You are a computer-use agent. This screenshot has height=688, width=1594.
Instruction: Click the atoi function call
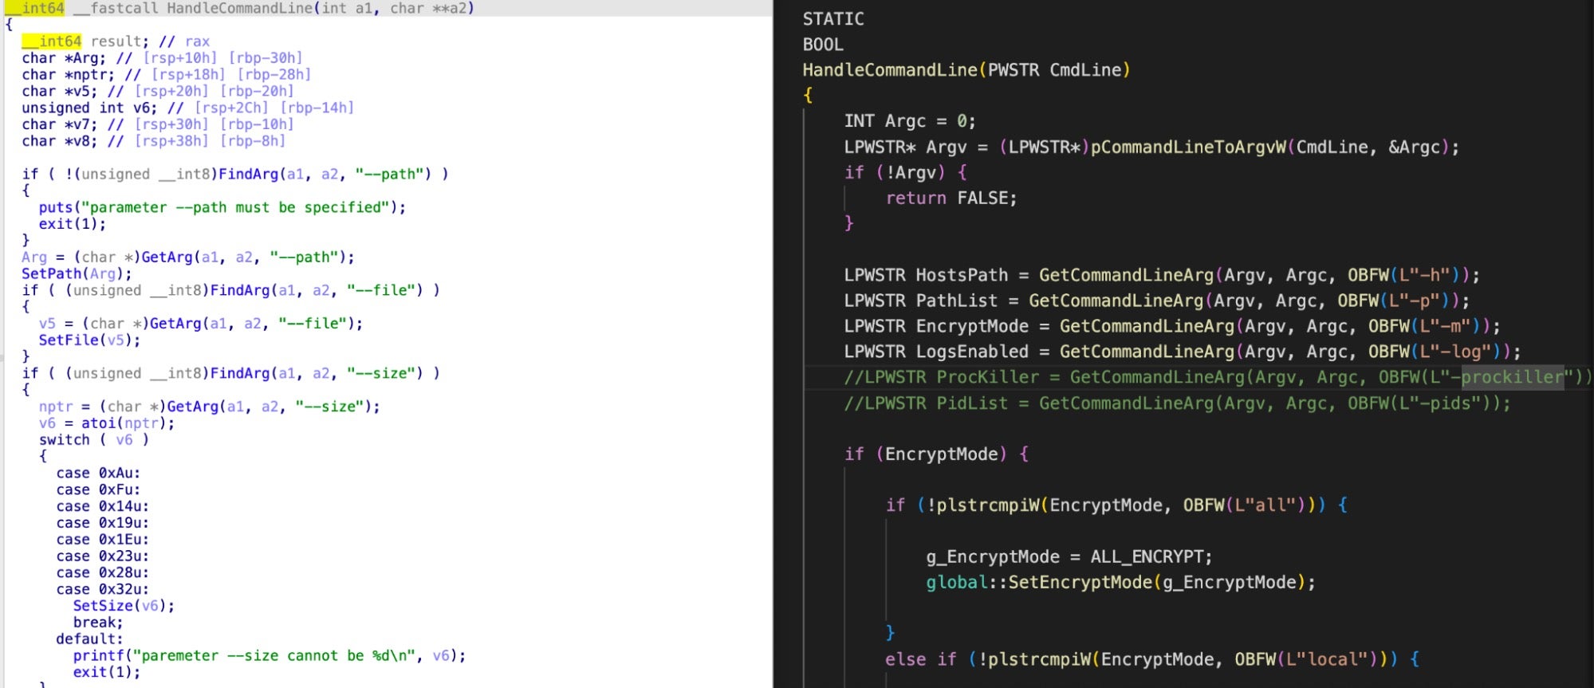pyautogui.click(x=98, y=423)
